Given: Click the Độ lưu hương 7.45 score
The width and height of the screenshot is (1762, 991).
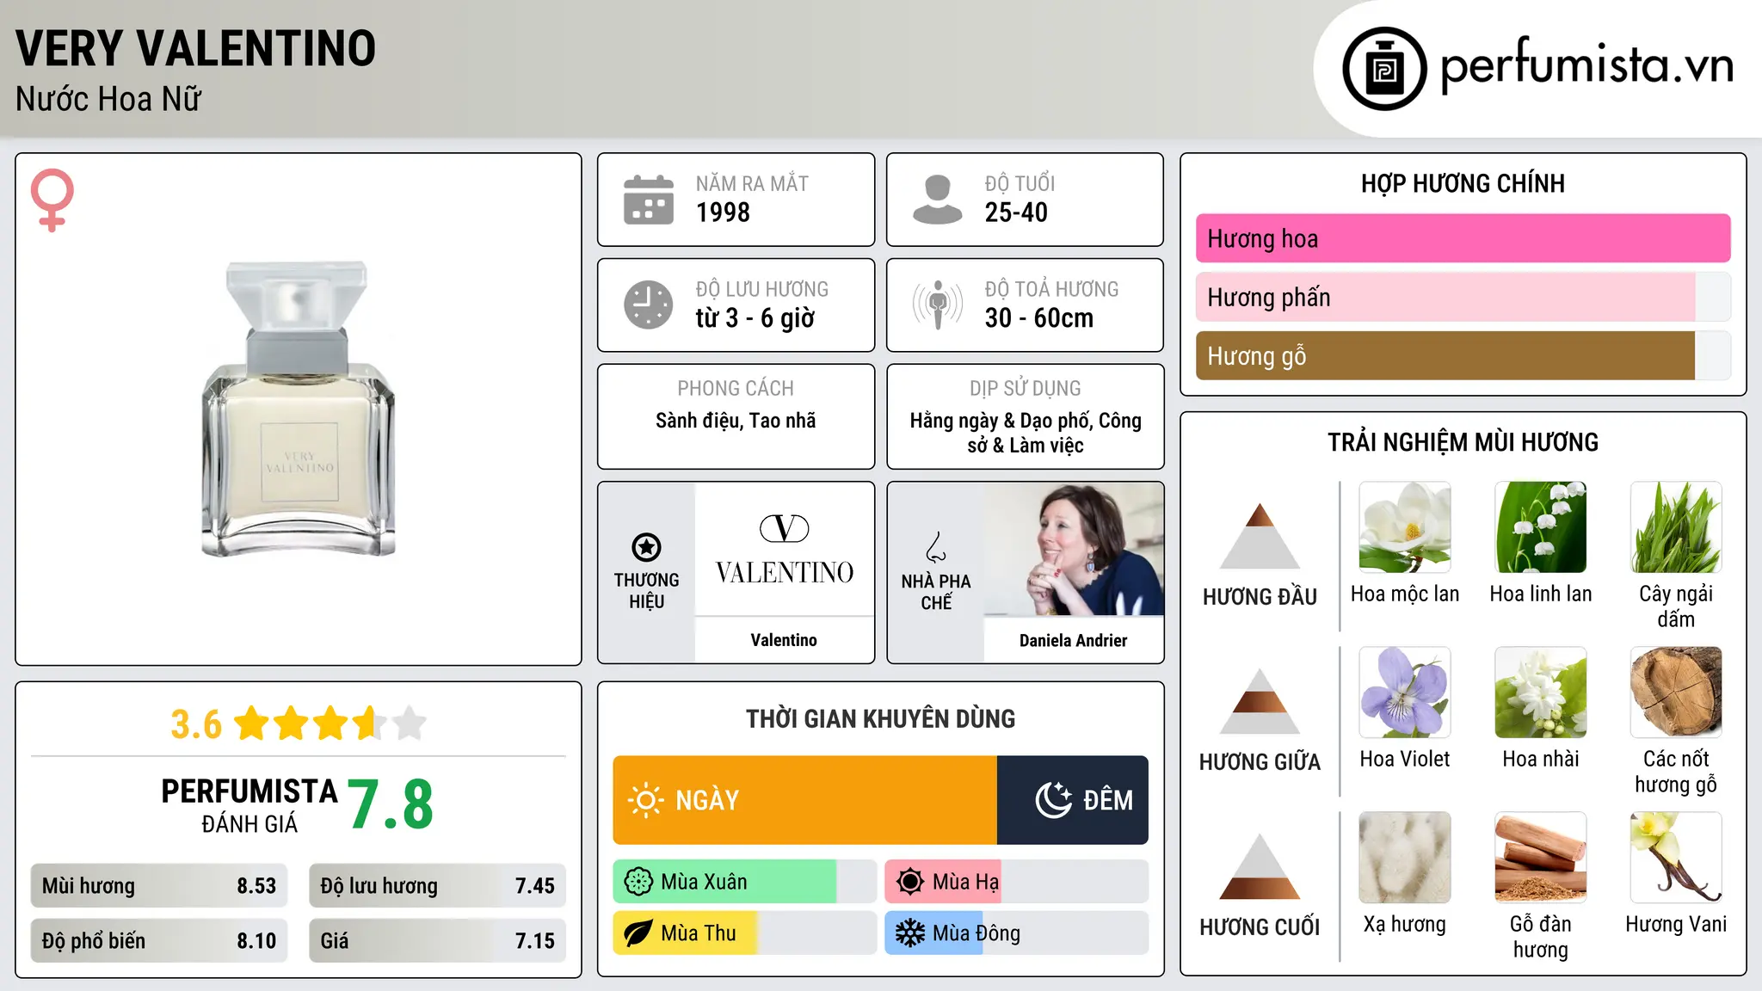Looking at the screenshot, I should click(437, 886).
